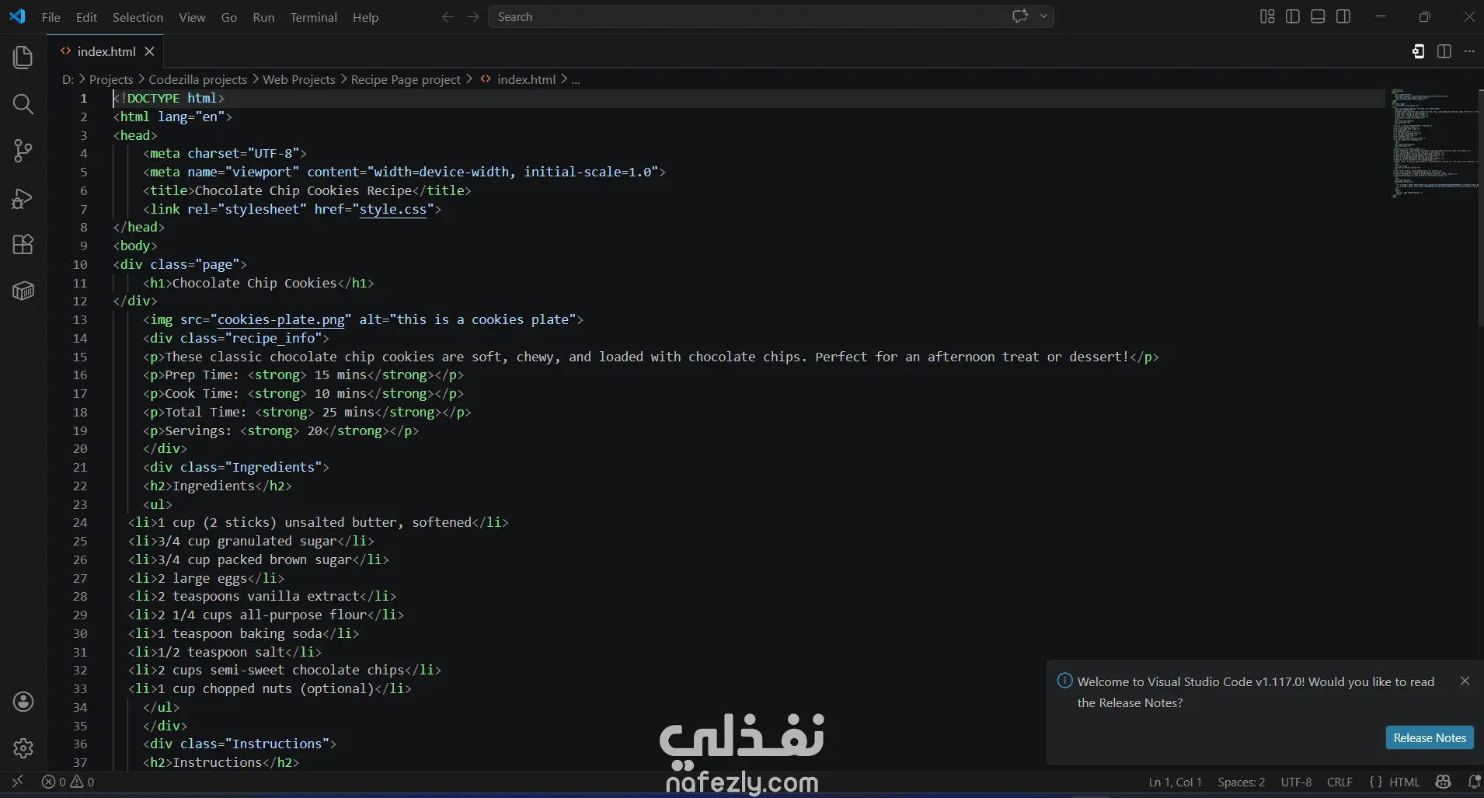Click the code minimap overview
This screenshot has width=1484, height=798.
coord(1433,143)
